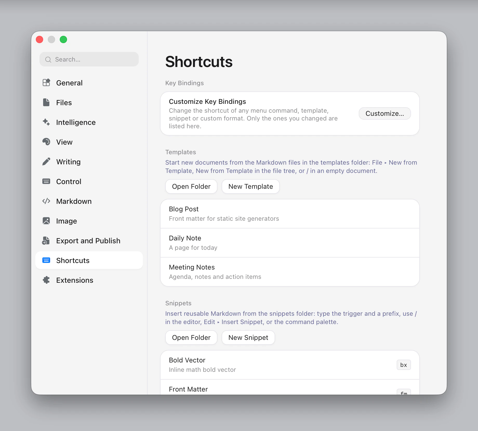Go to Markdown preferences
The image size is (478, 431).
pyautogui.click(x=89, y=201)
